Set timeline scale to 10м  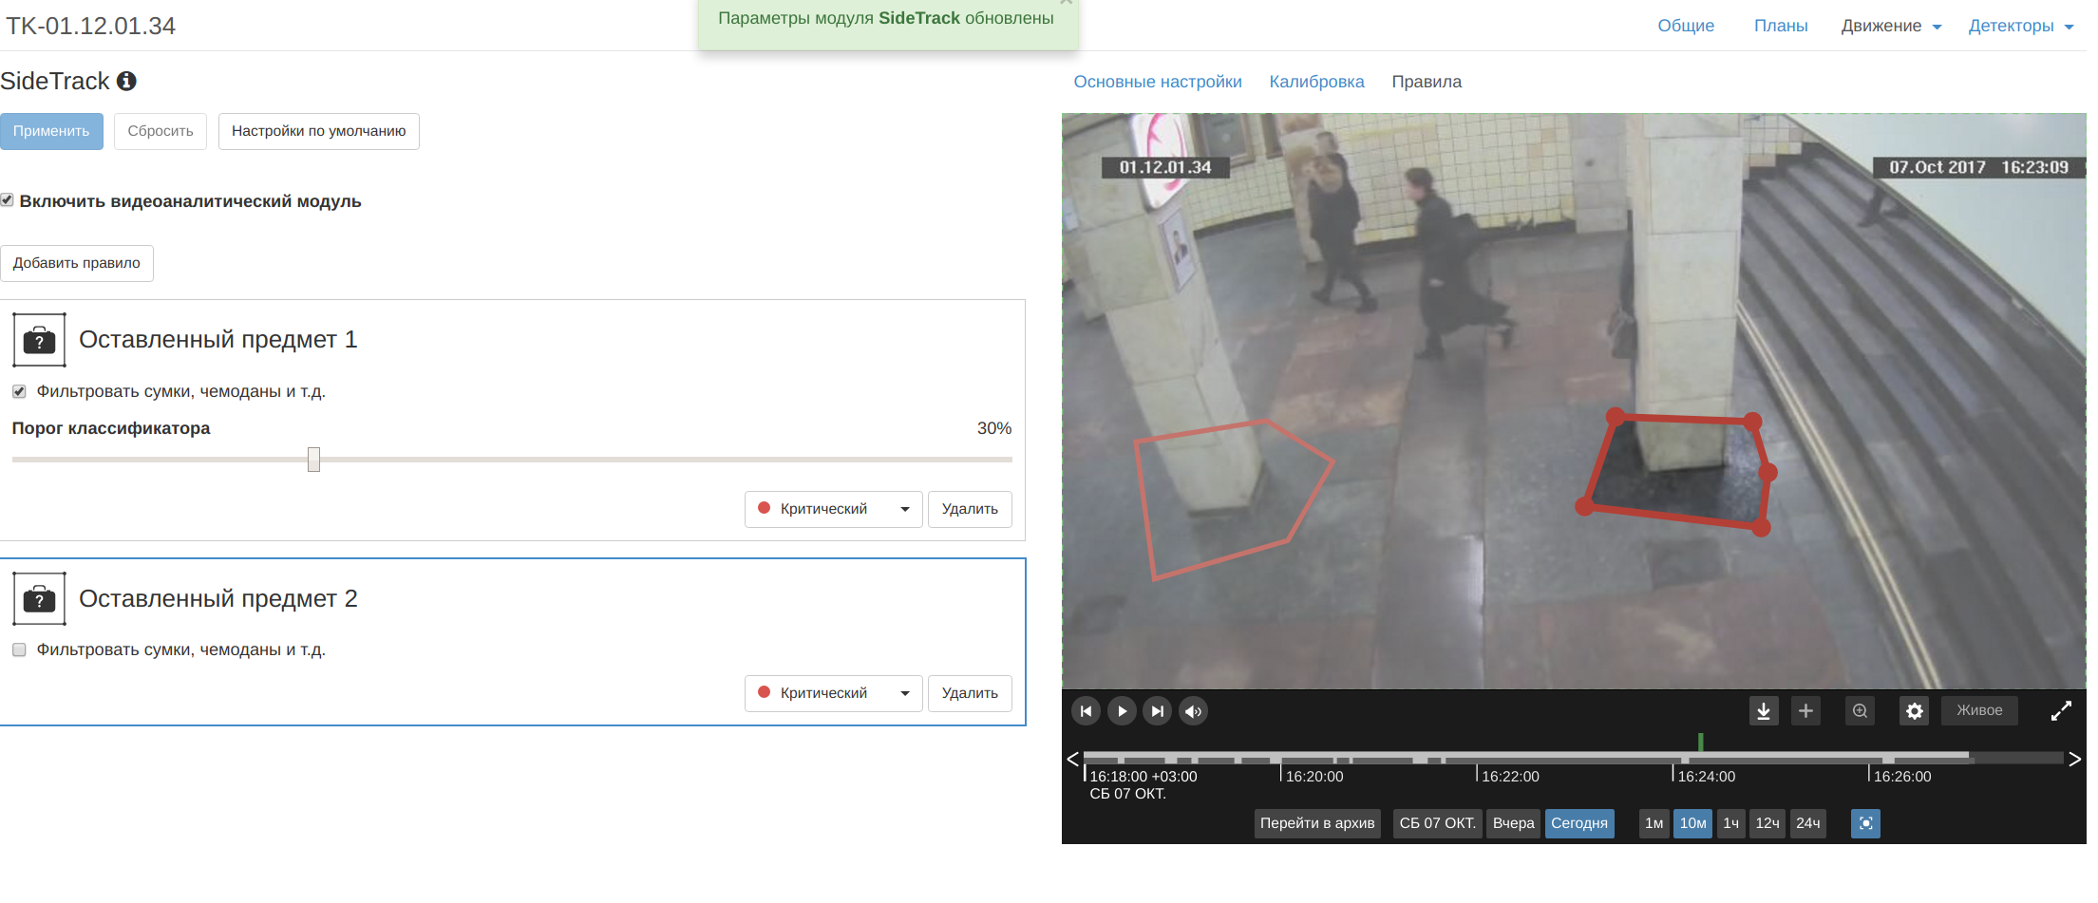click(1692, 823)
